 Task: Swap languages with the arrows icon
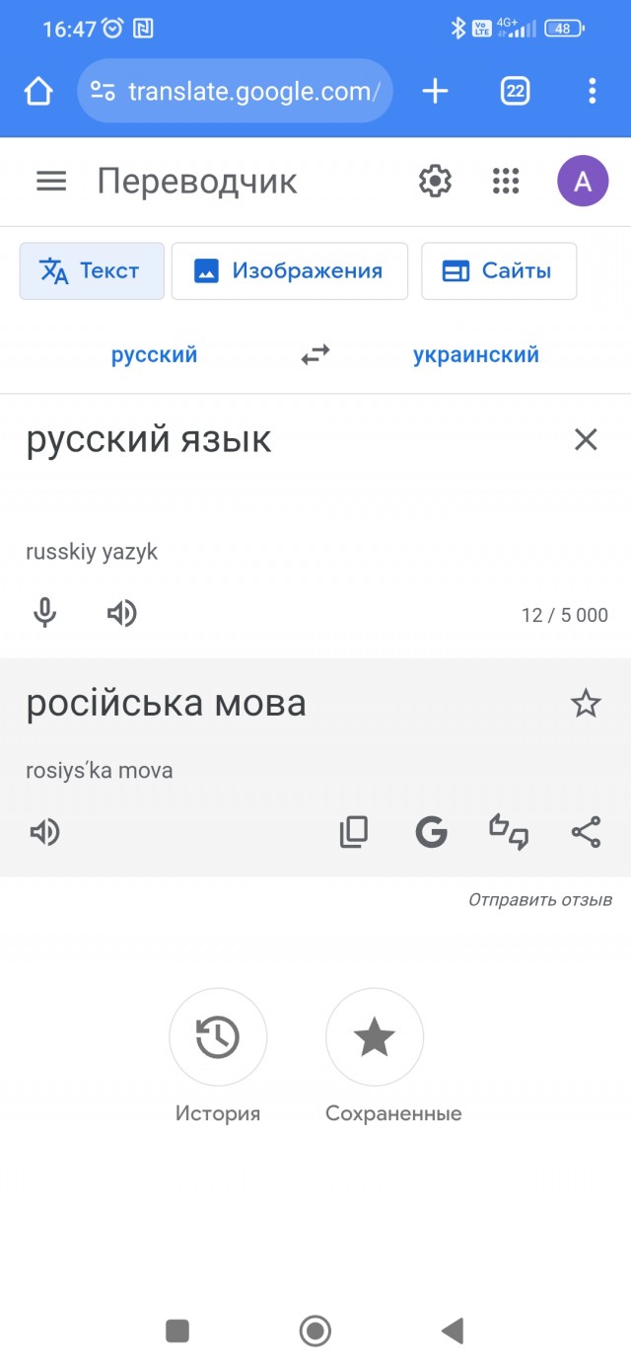click(315, 354)
